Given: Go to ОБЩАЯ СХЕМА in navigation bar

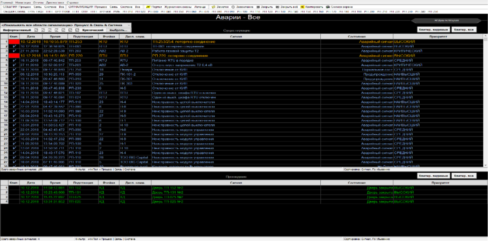Looking at the screenshot, I should pyautogui.click(x=14, y=12).
